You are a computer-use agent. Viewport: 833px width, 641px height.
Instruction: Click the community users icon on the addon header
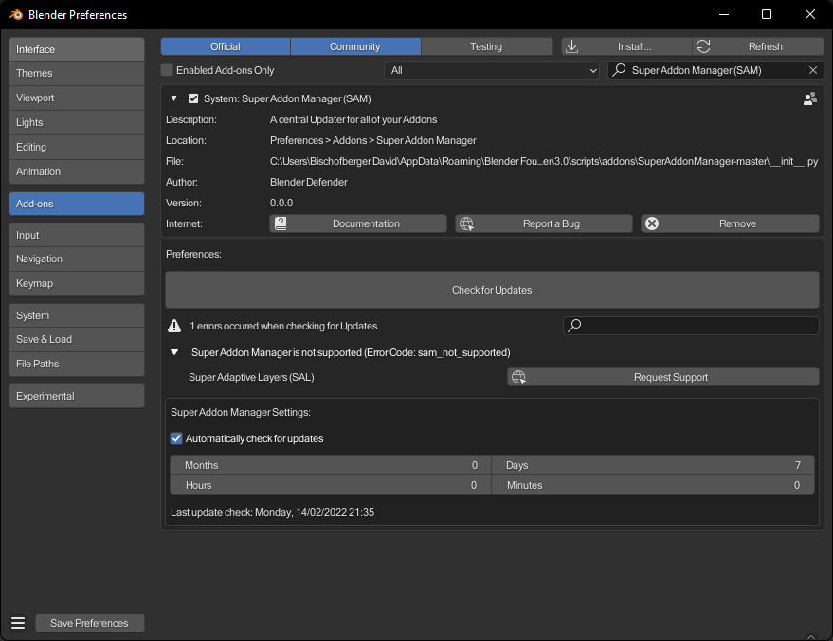[810, 98]
